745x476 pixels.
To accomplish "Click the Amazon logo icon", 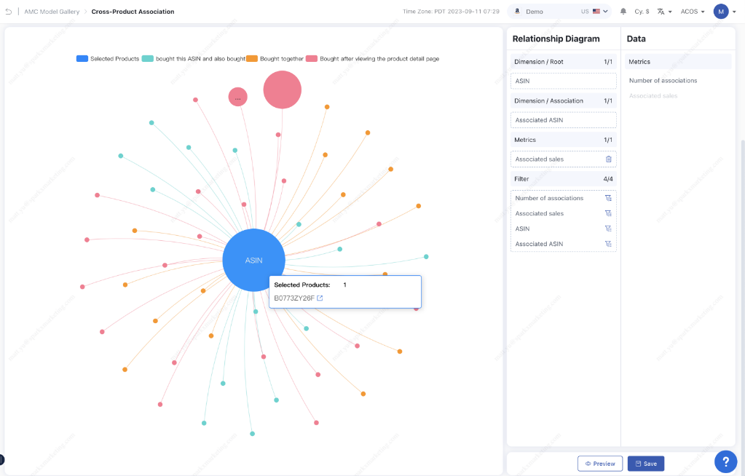I will (517, 12).
